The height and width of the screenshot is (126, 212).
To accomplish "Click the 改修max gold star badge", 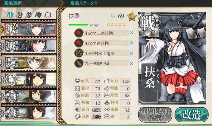I will [x=132, y=16].
